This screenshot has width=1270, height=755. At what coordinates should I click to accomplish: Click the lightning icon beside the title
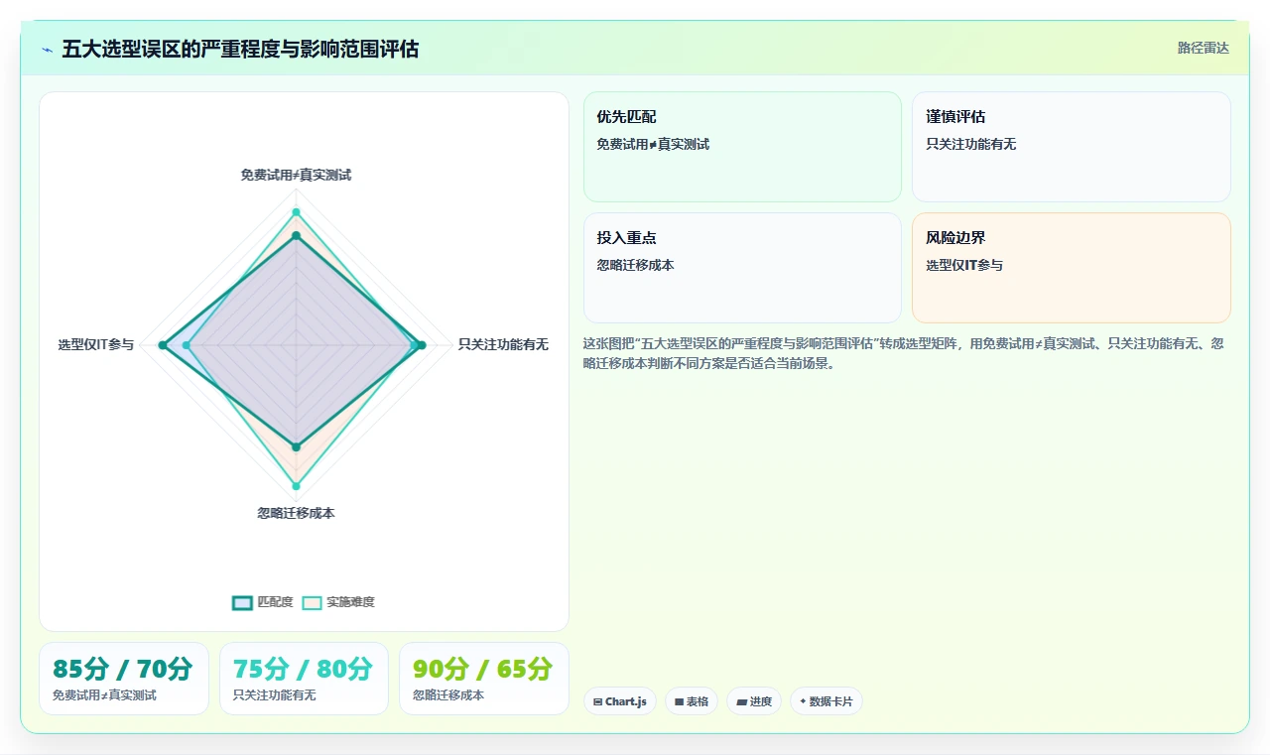[48, 50]
